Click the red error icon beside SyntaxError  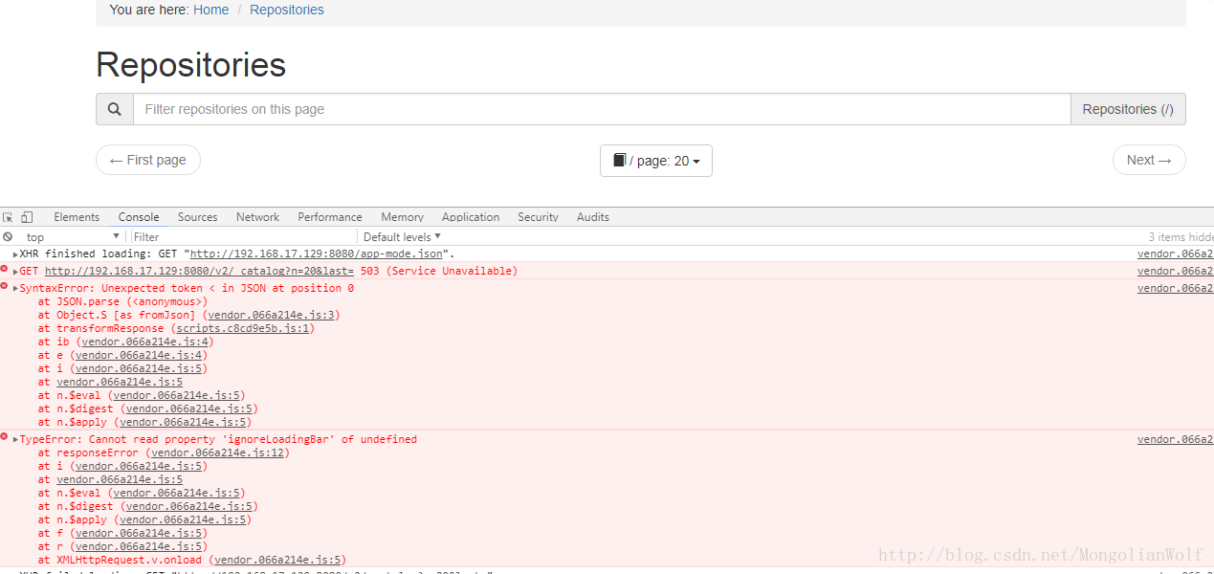click(5, 287)
